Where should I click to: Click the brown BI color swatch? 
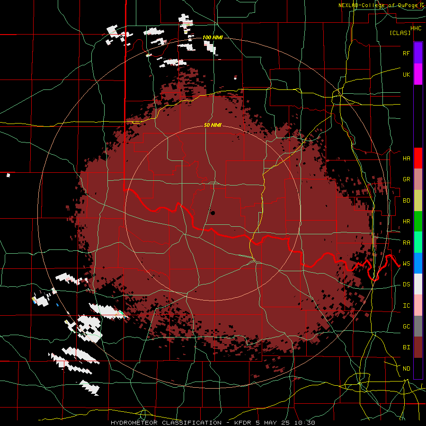(x=418, y=347)
